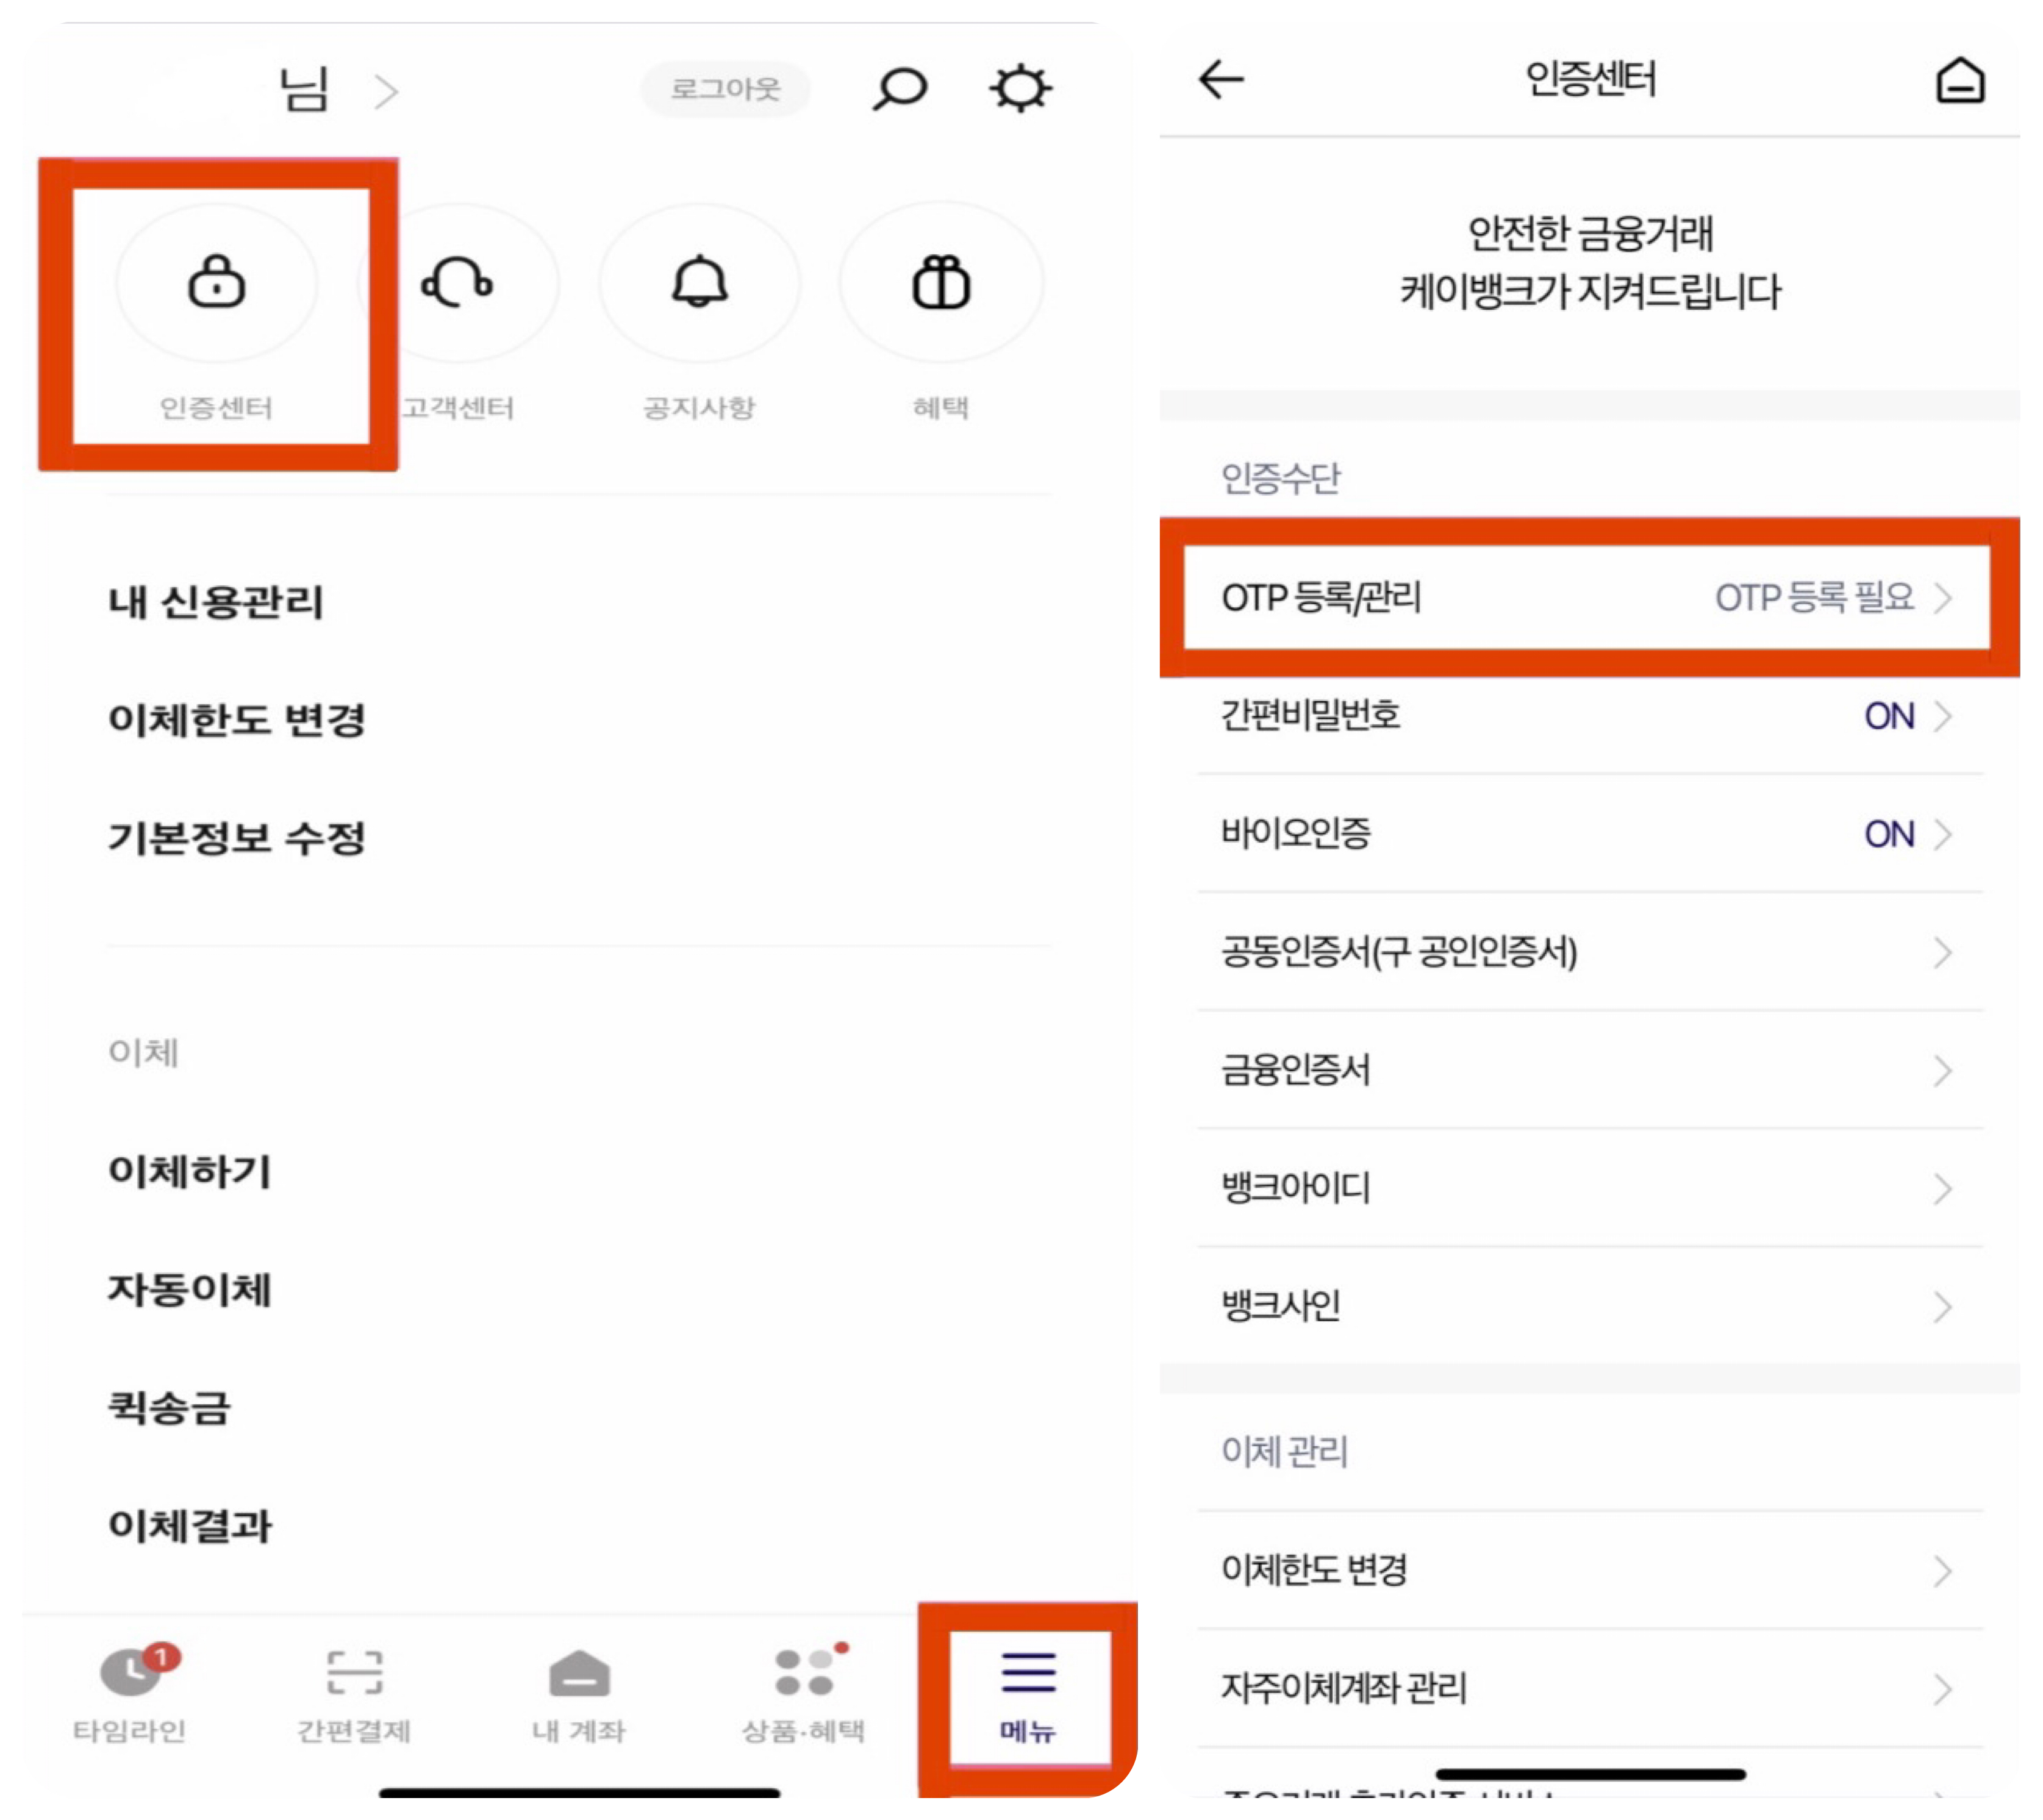Open the 뱅크사인 row
The width and height of the screenshot is (2043, 1820).
click(1590, 1306)
